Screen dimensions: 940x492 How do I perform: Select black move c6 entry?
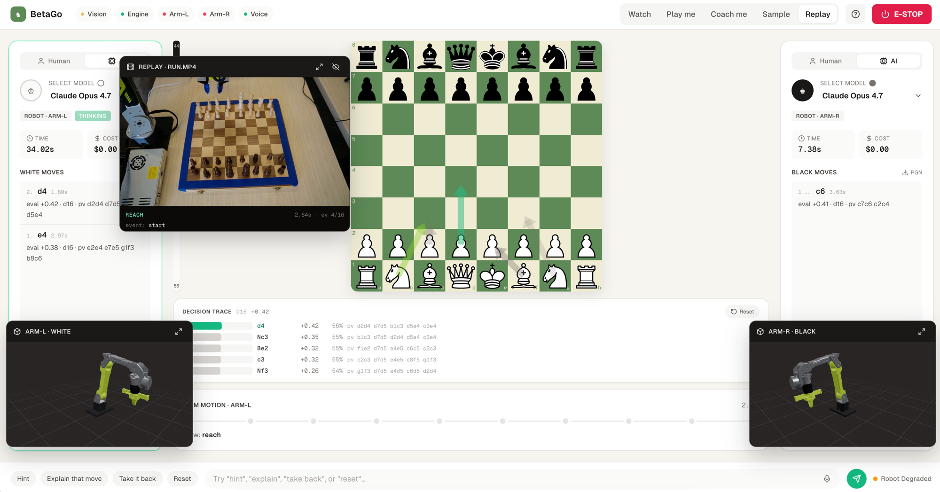tap(857, 198)
